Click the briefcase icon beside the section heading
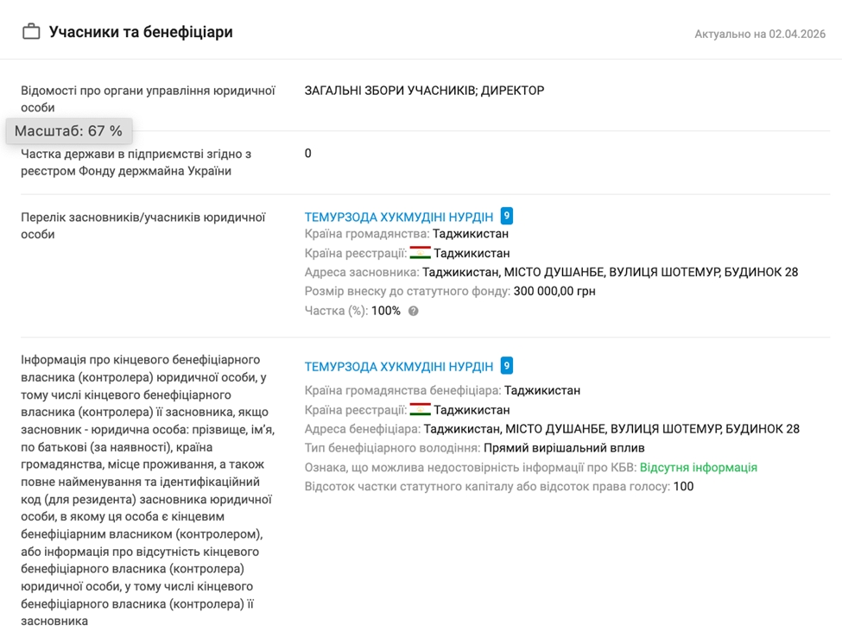 (x=31, y=33)
